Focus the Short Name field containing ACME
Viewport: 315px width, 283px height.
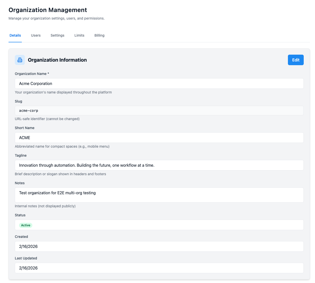pyautogui.click(x=159, y=138)
